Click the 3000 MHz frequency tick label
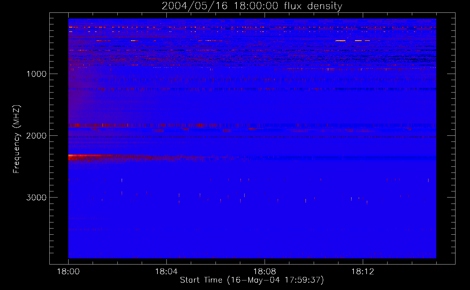Screen dimensions: 470x290 [36, 197]
